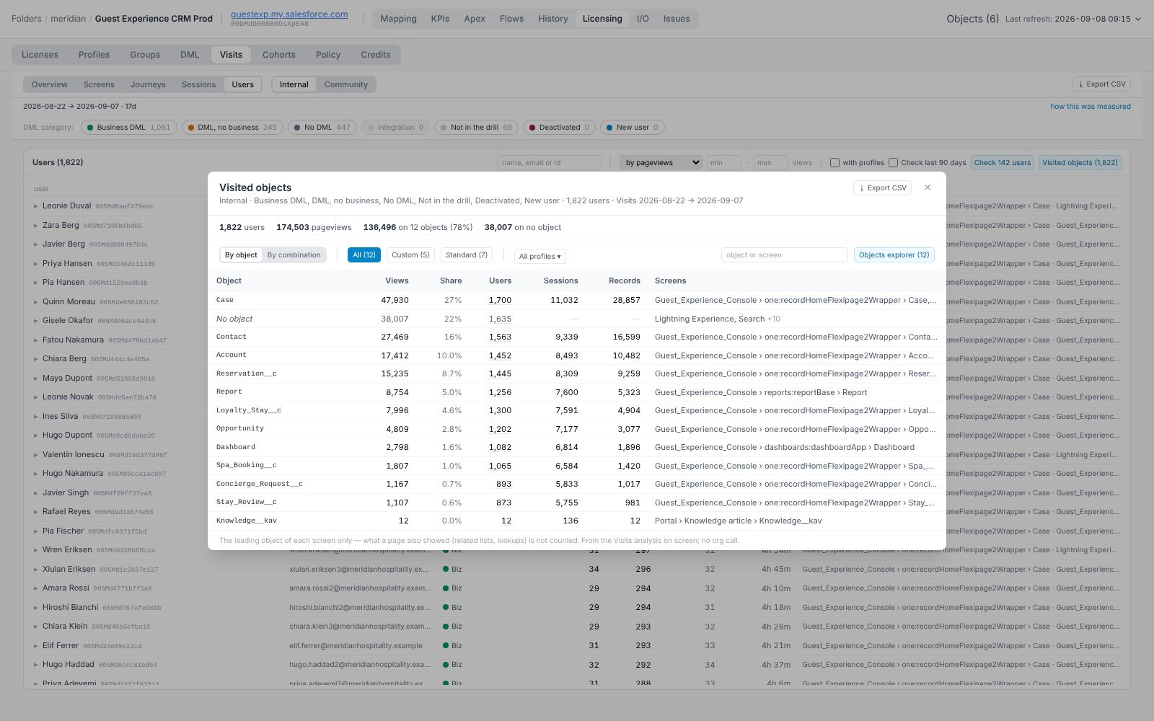Click the name, email or id field
The image size is (1154, 721).
click(549, 163)
